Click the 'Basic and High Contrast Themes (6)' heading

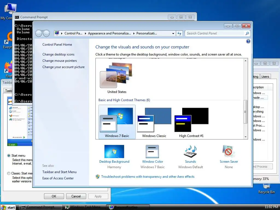pyautogui.click(x=124, y=100)
